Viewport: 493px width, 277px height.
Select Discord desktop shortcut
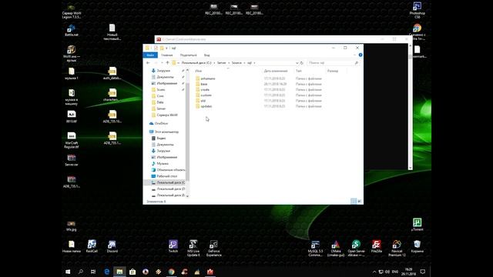[x=112, y=246]
